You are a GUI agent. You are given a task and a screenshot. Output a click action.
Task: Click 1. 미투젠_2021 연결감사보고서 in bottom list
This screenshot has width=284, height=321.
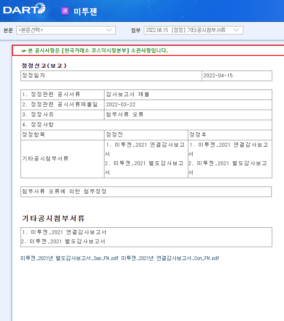tap(65, 232)
